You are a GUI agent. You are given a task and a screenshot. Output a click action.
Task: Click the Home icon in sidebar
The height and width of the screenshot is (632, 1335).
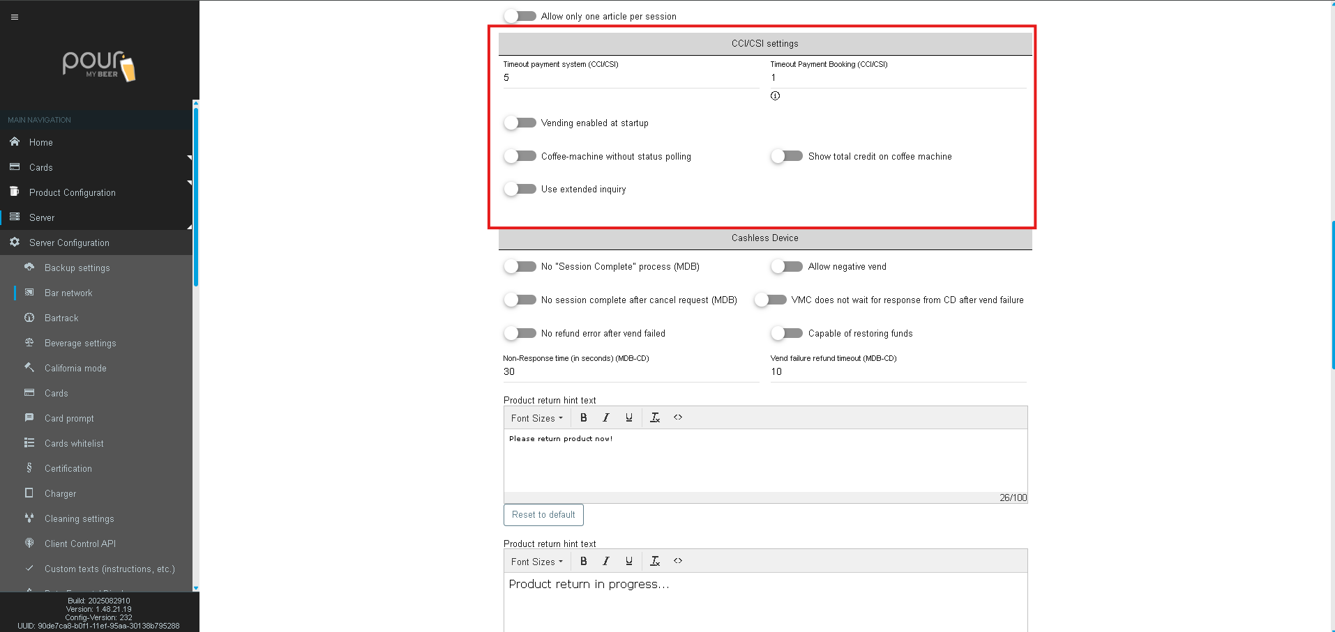tap(15, 142)
